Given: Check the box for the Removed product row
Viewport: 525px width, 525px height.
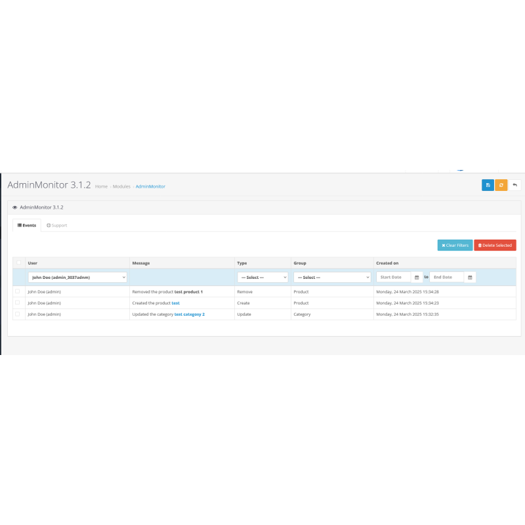Looking at the screenshot, I should [18, 291].
